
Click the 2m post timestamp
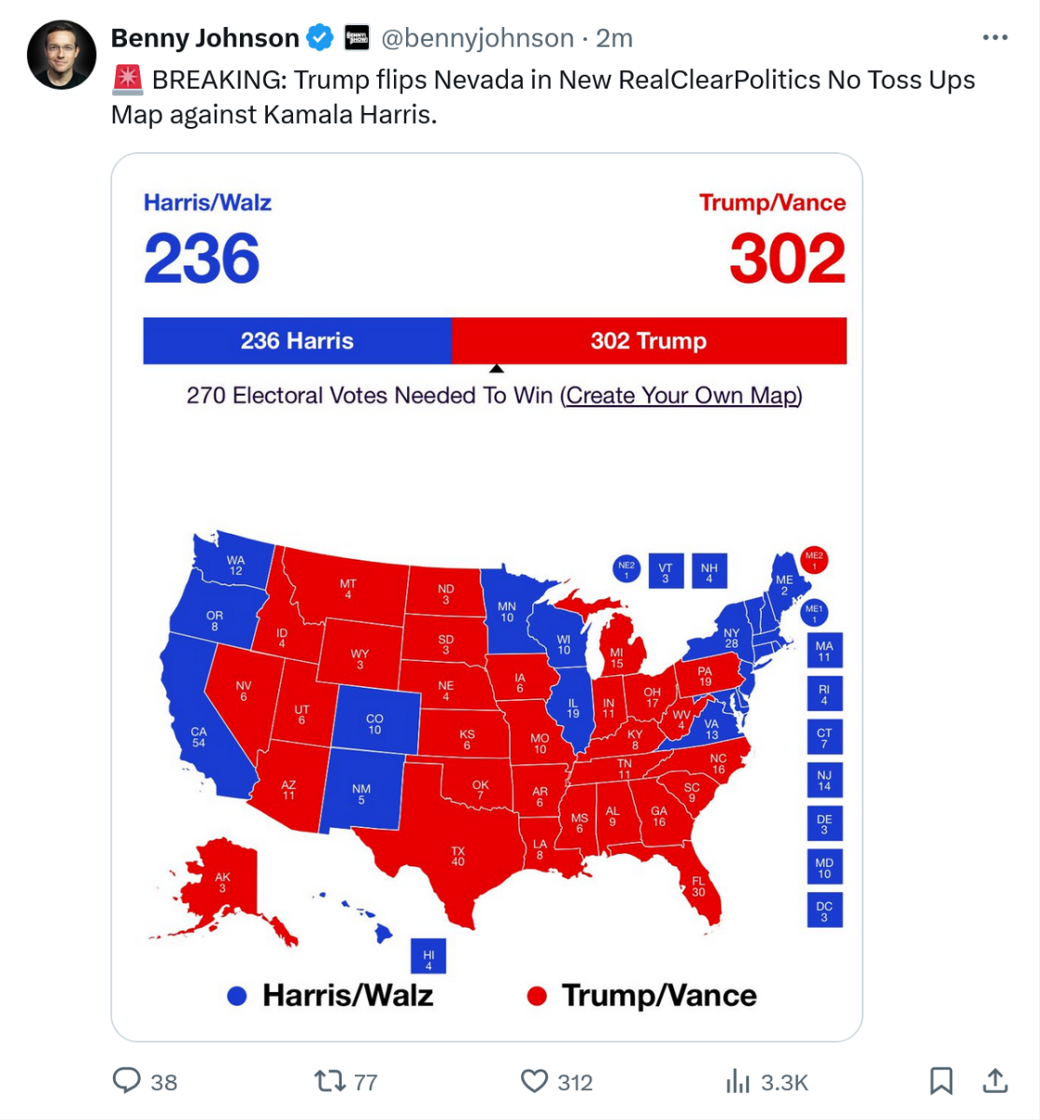click(x=614, y=37)
